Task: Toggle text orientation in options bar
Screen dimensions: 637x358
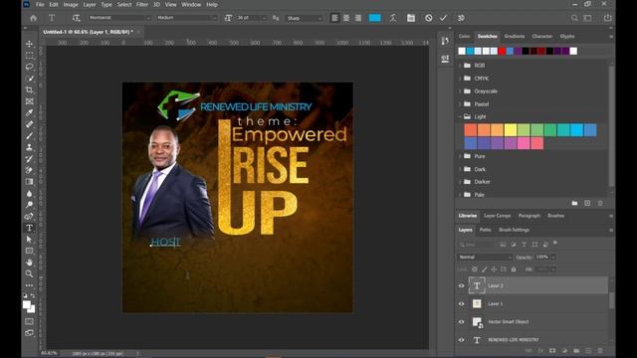Action: (x=76, y=18)
